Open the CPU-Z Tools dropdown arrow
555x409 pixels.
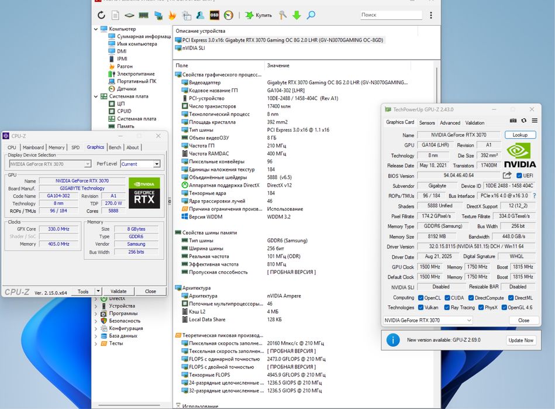click(98, 291)
